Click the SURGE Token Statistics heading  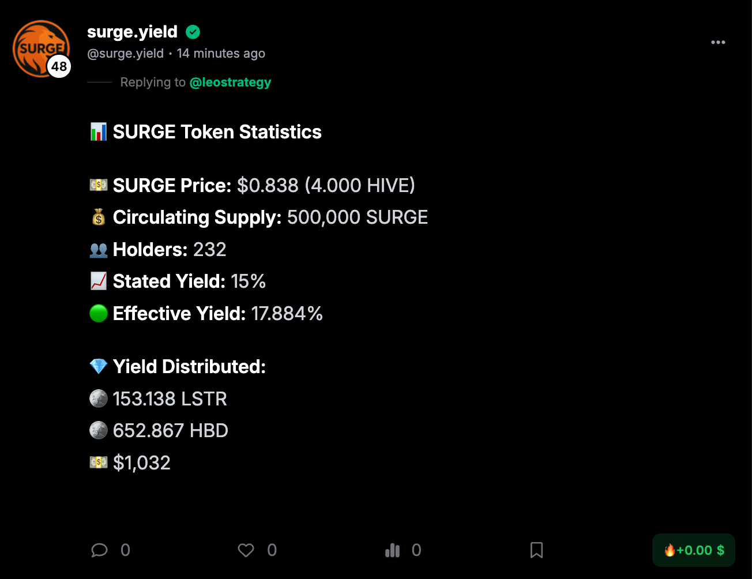click(x=217, y=132)
